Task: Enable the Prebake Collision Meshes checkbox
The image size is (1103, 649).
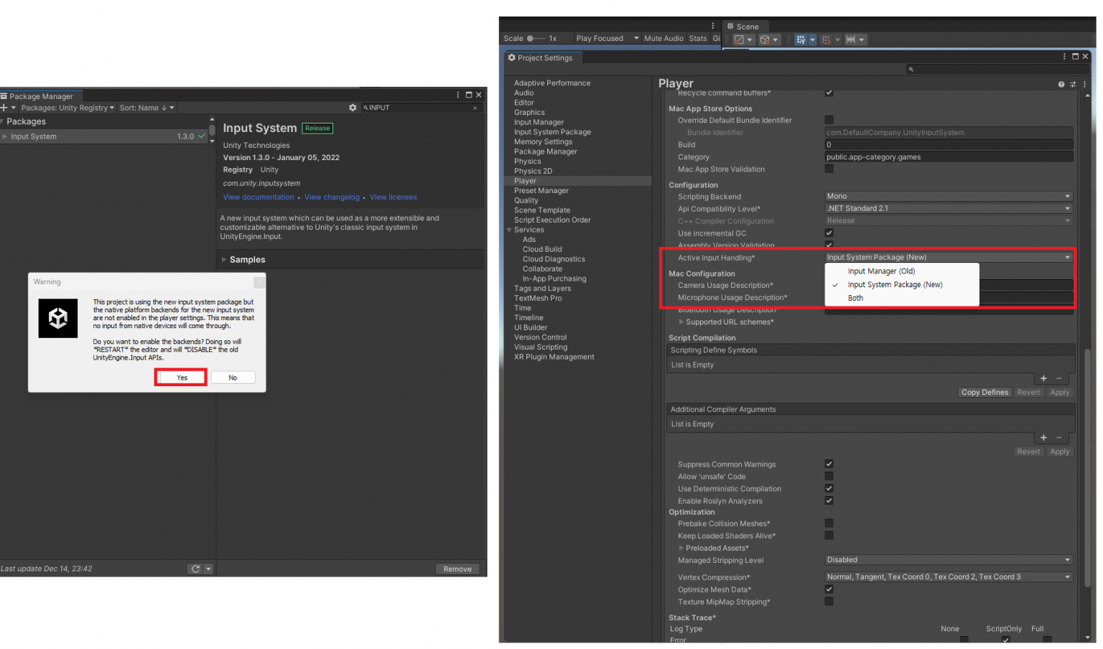Action: click(829, 523)
